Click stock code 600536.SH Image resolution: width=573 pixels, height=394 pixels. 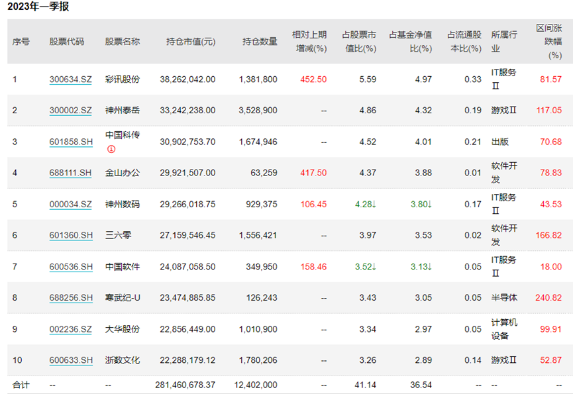tap(71, 267)
